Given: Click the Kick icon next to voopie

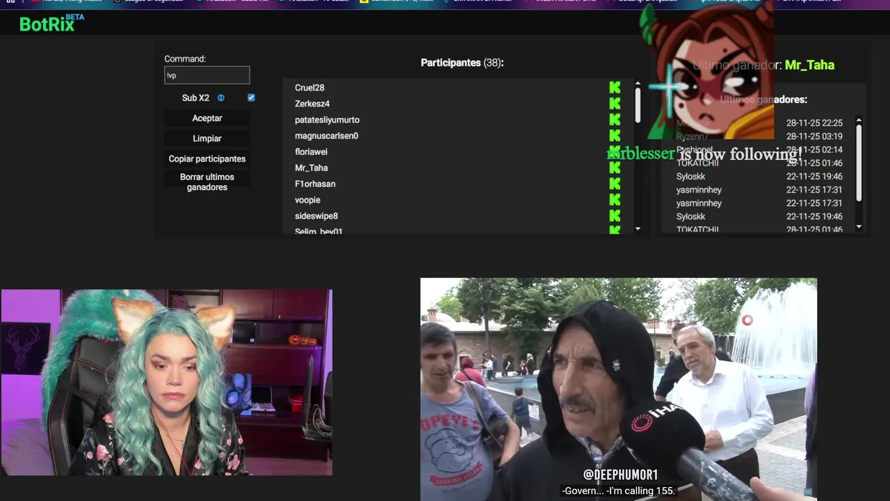Looking at the screenshot, I should (x=615, y=200).
